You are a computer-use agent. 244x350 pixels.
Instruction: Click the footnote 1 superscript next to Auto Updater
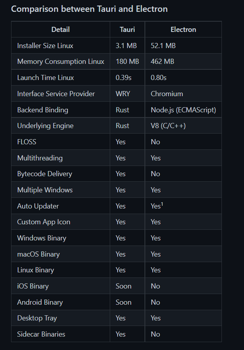point(162,204)
